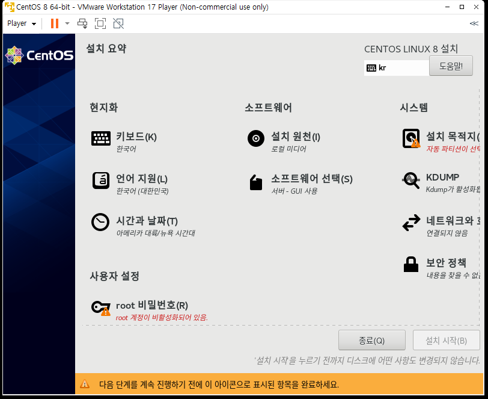Click the key icon for root password
This screenshot has height=399, width=488.
pos(101,308)
